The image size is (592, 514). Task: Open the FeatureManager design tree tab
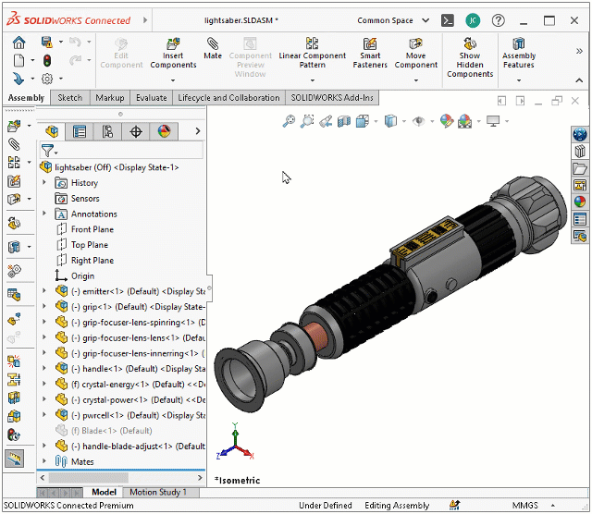click(52, 131)
